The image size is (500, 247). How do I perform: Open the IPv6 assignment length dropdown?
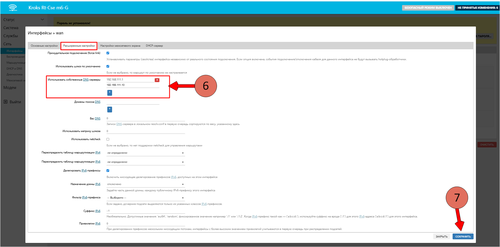[145, 184]
